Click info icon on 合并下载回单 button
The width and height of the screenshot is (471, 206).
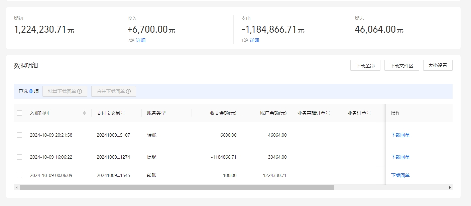click(128, 91)
